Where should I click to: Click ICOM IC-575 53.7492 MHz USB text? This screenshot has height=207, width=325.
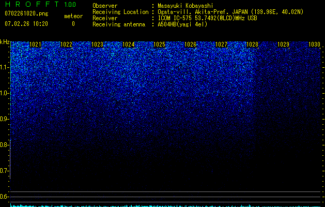tap(207, 18)
